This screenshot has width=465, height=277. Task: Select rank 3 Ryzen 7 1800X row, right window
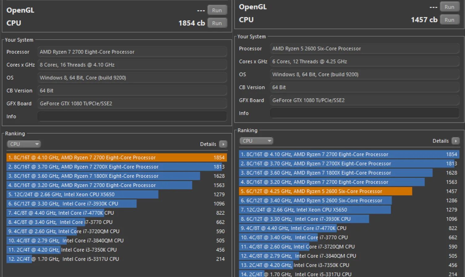coord(349,173)
